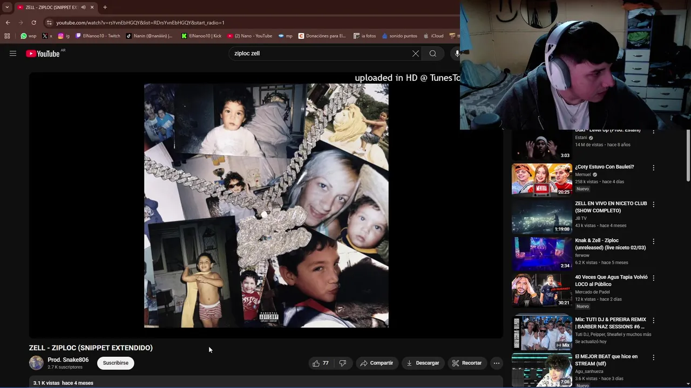691x388 pixels.
Task: Open the Knak & Zell - Ziploc live thumbnail
Action: pos(541,253)
